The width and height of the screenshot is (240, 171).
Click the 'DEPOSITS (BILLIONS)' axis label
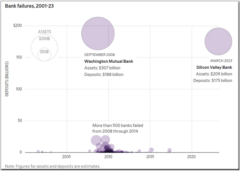point(7,79)
